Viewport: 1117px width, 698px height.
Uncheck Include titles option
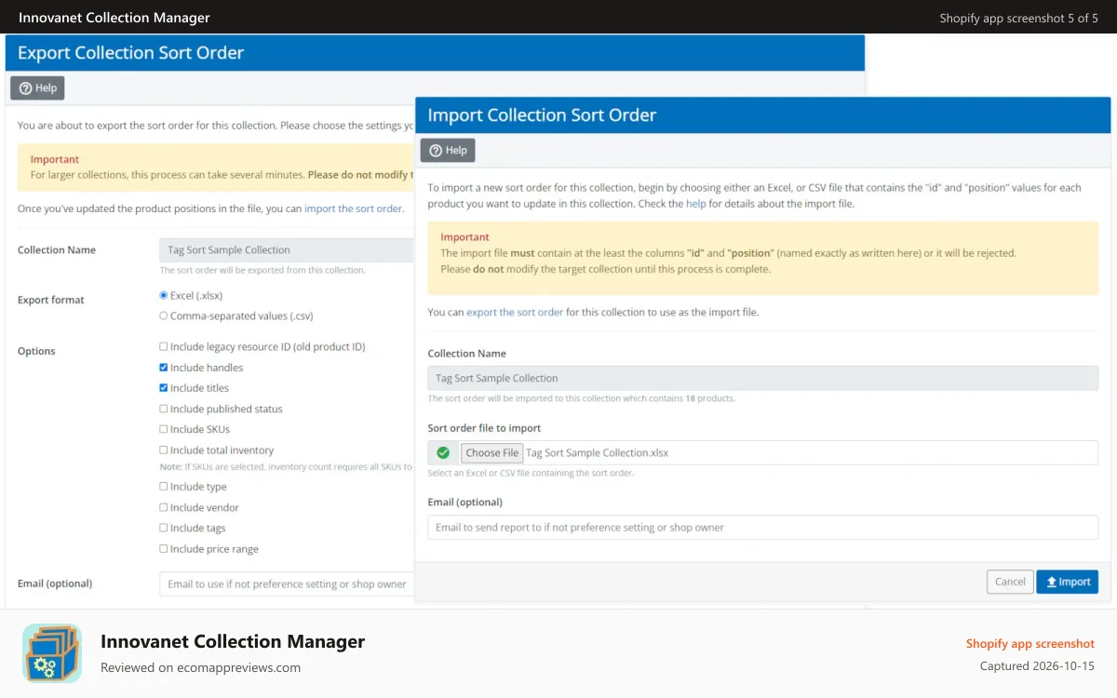164,388
